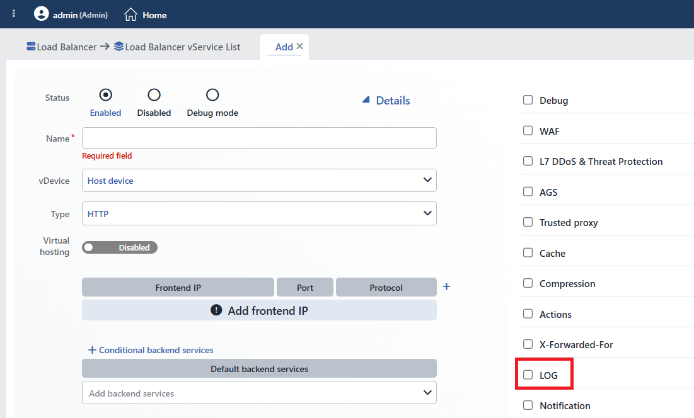This screenshot has height=418, width=694.
Task: Click the exclamation icon beside Add frontend IP
Action: 216,310
